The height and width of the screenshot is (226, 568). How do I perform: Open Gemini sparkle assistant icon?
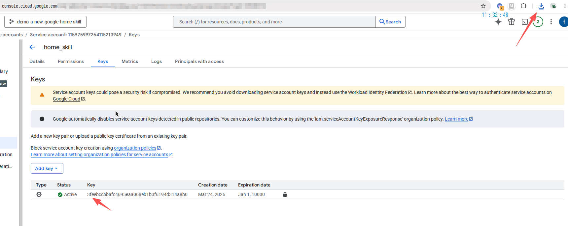click(498, 22)
